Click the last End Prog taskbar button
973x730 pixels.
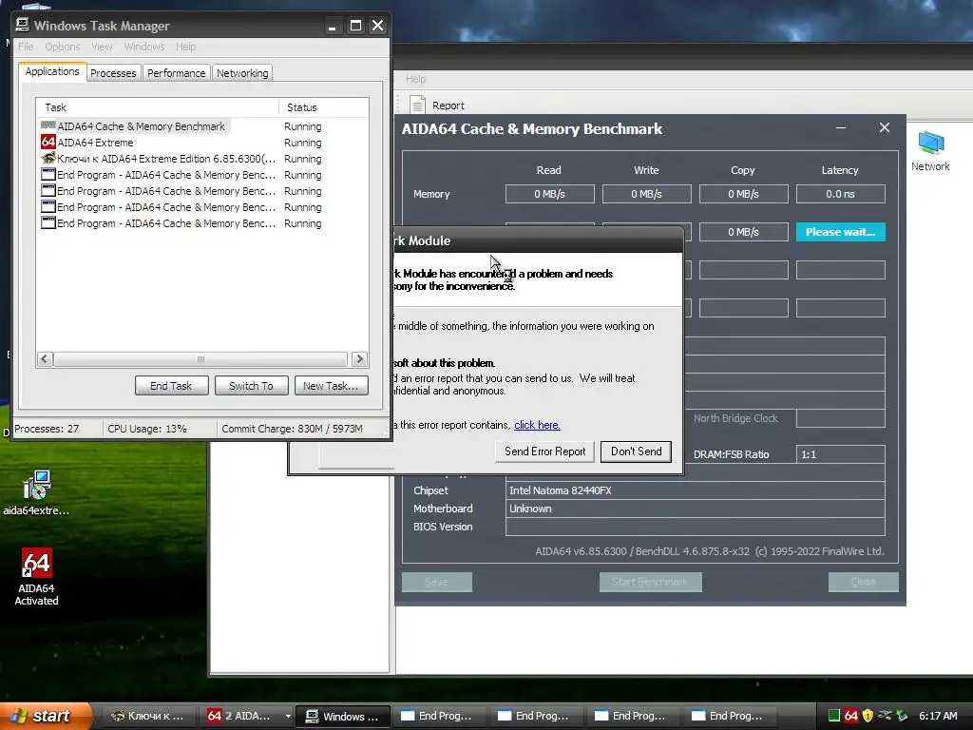tap(730, 716)
